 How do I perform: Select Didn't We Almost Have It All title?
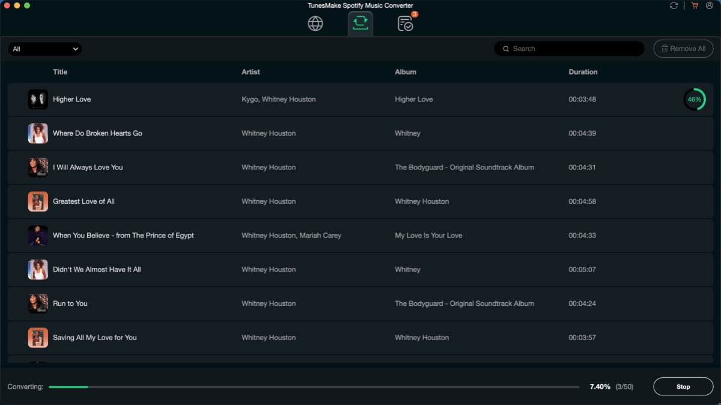(97, 269)
